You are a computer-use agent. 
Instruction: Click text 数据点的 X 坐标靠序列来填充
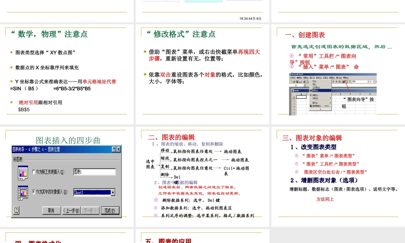(47, 68)
